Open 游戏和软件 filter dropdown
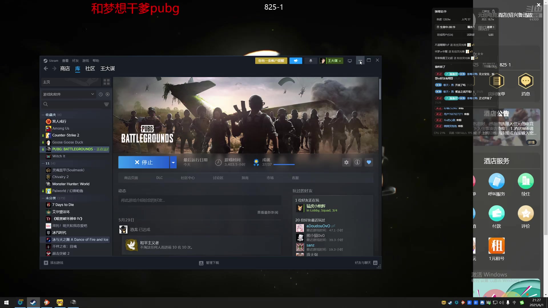 (68, 94)
